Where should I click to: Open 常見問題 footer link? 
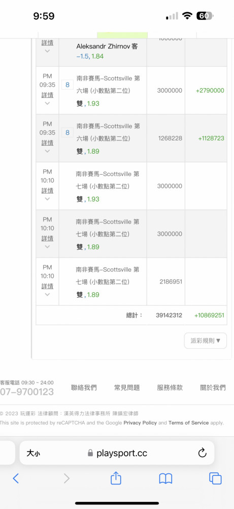(127, 387)
